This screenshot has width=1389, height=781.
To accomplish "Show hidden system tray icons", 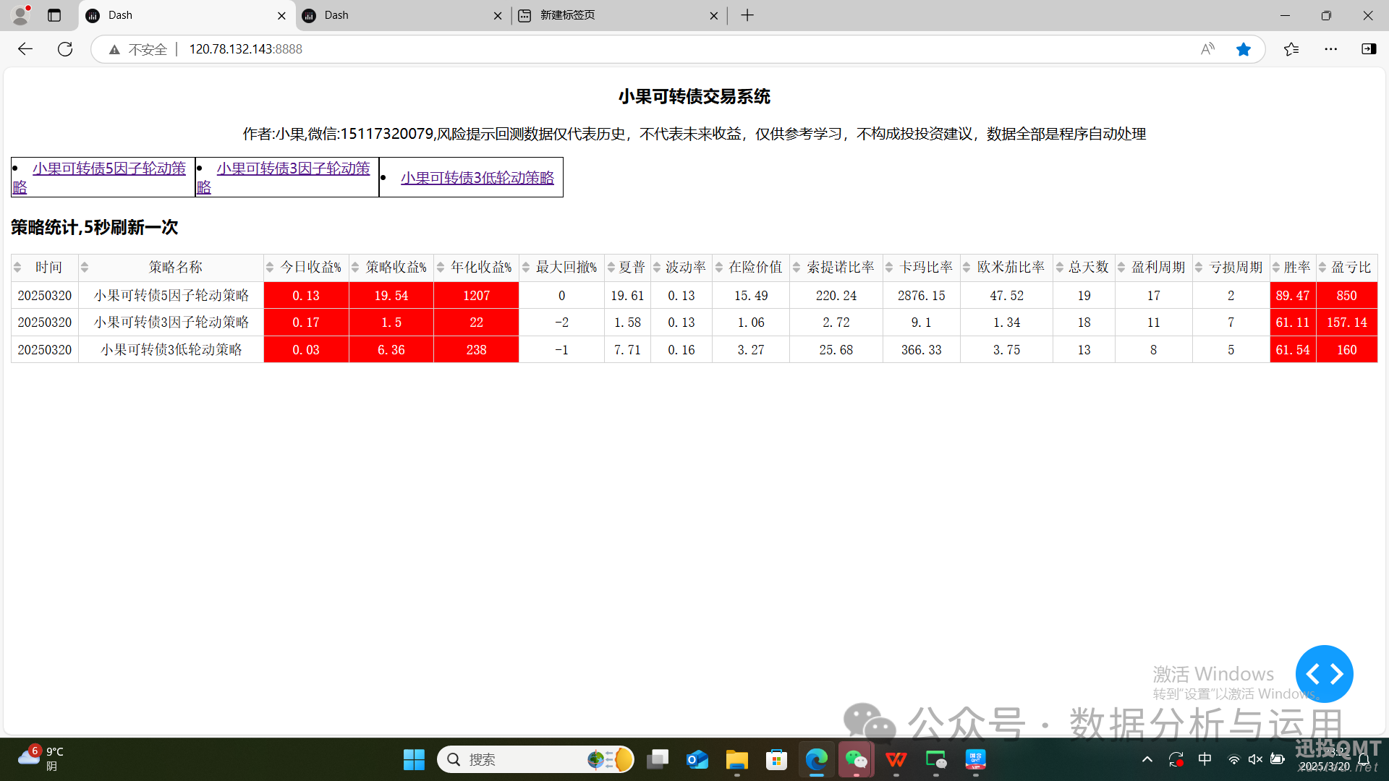I will pyautogui.click(x=1147, y=759).
